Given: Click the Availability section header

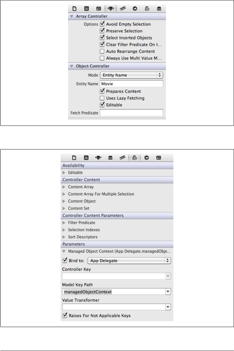Looking at the screenshot, I should 117,165.
